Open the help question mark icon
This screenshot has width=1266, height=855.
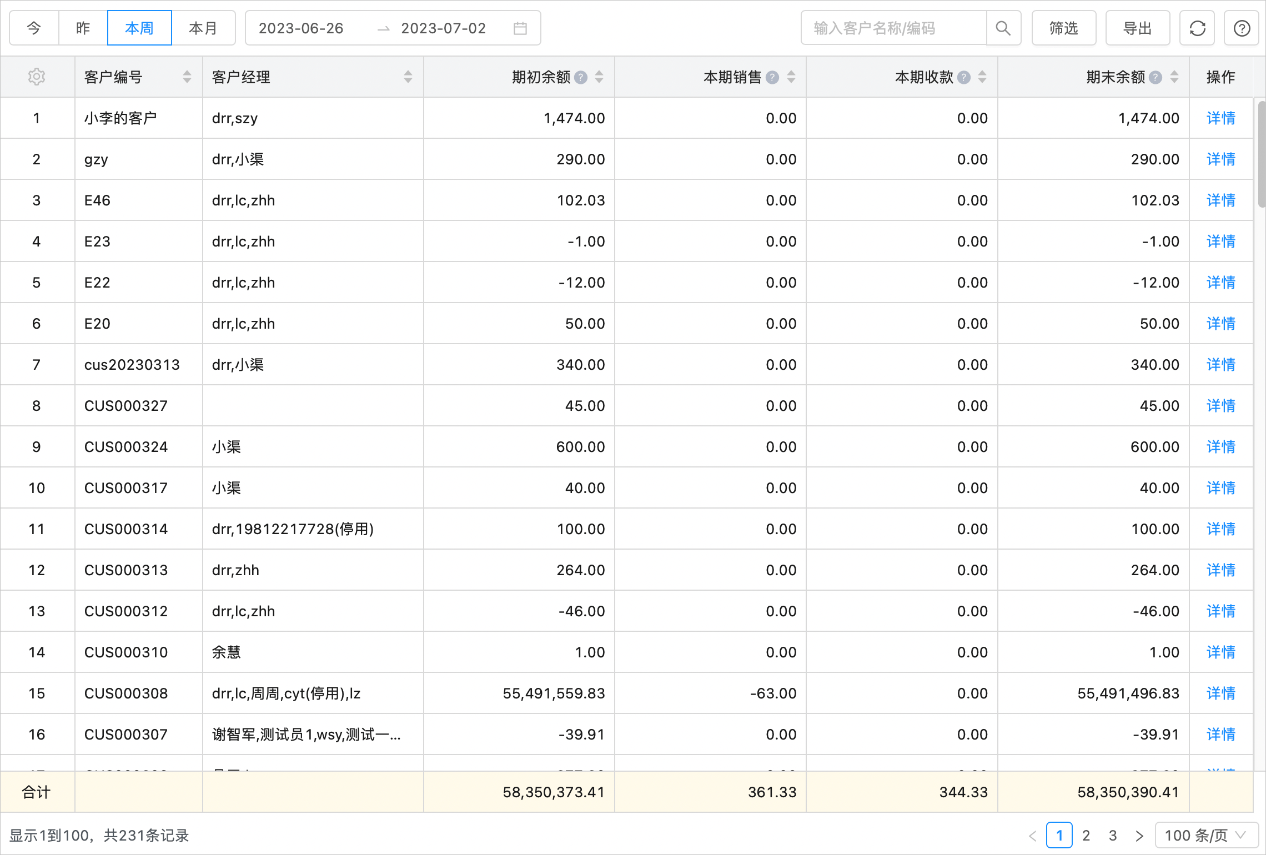click(x=1242, y=28)
